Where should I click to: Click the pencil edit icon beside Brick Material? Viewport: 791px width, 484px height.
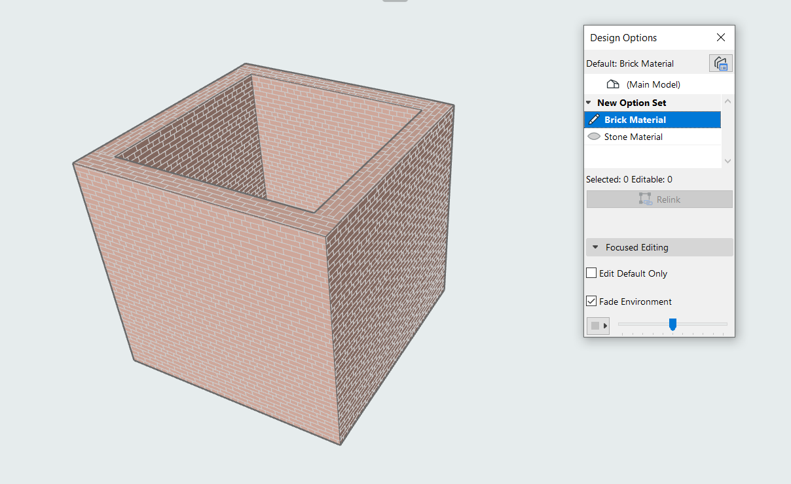594,120
